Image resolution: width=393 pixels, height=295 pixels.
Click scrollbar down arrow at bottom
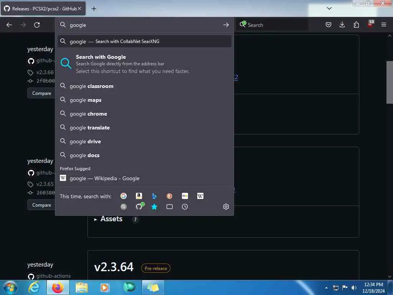(390, 277)
